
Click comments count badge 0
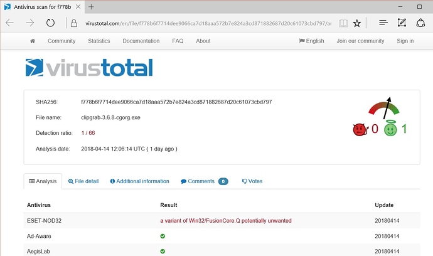coord(223,181)
